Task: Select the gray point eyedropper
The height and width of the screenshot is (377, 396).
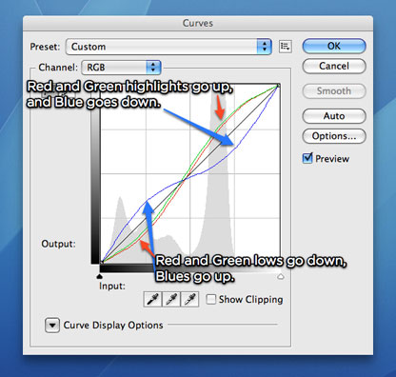Action: tap(171, 299)
